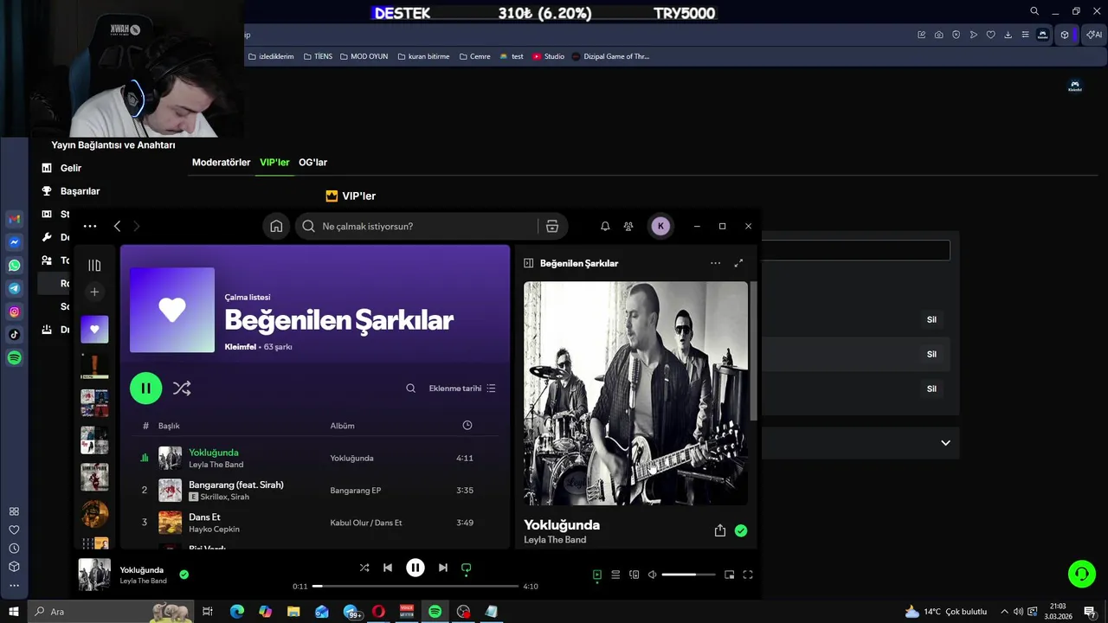Viewport: 1108px width, 623px height.
Task: Switch Spotify to fullscreen mode
Action: [x=748, y=575]
